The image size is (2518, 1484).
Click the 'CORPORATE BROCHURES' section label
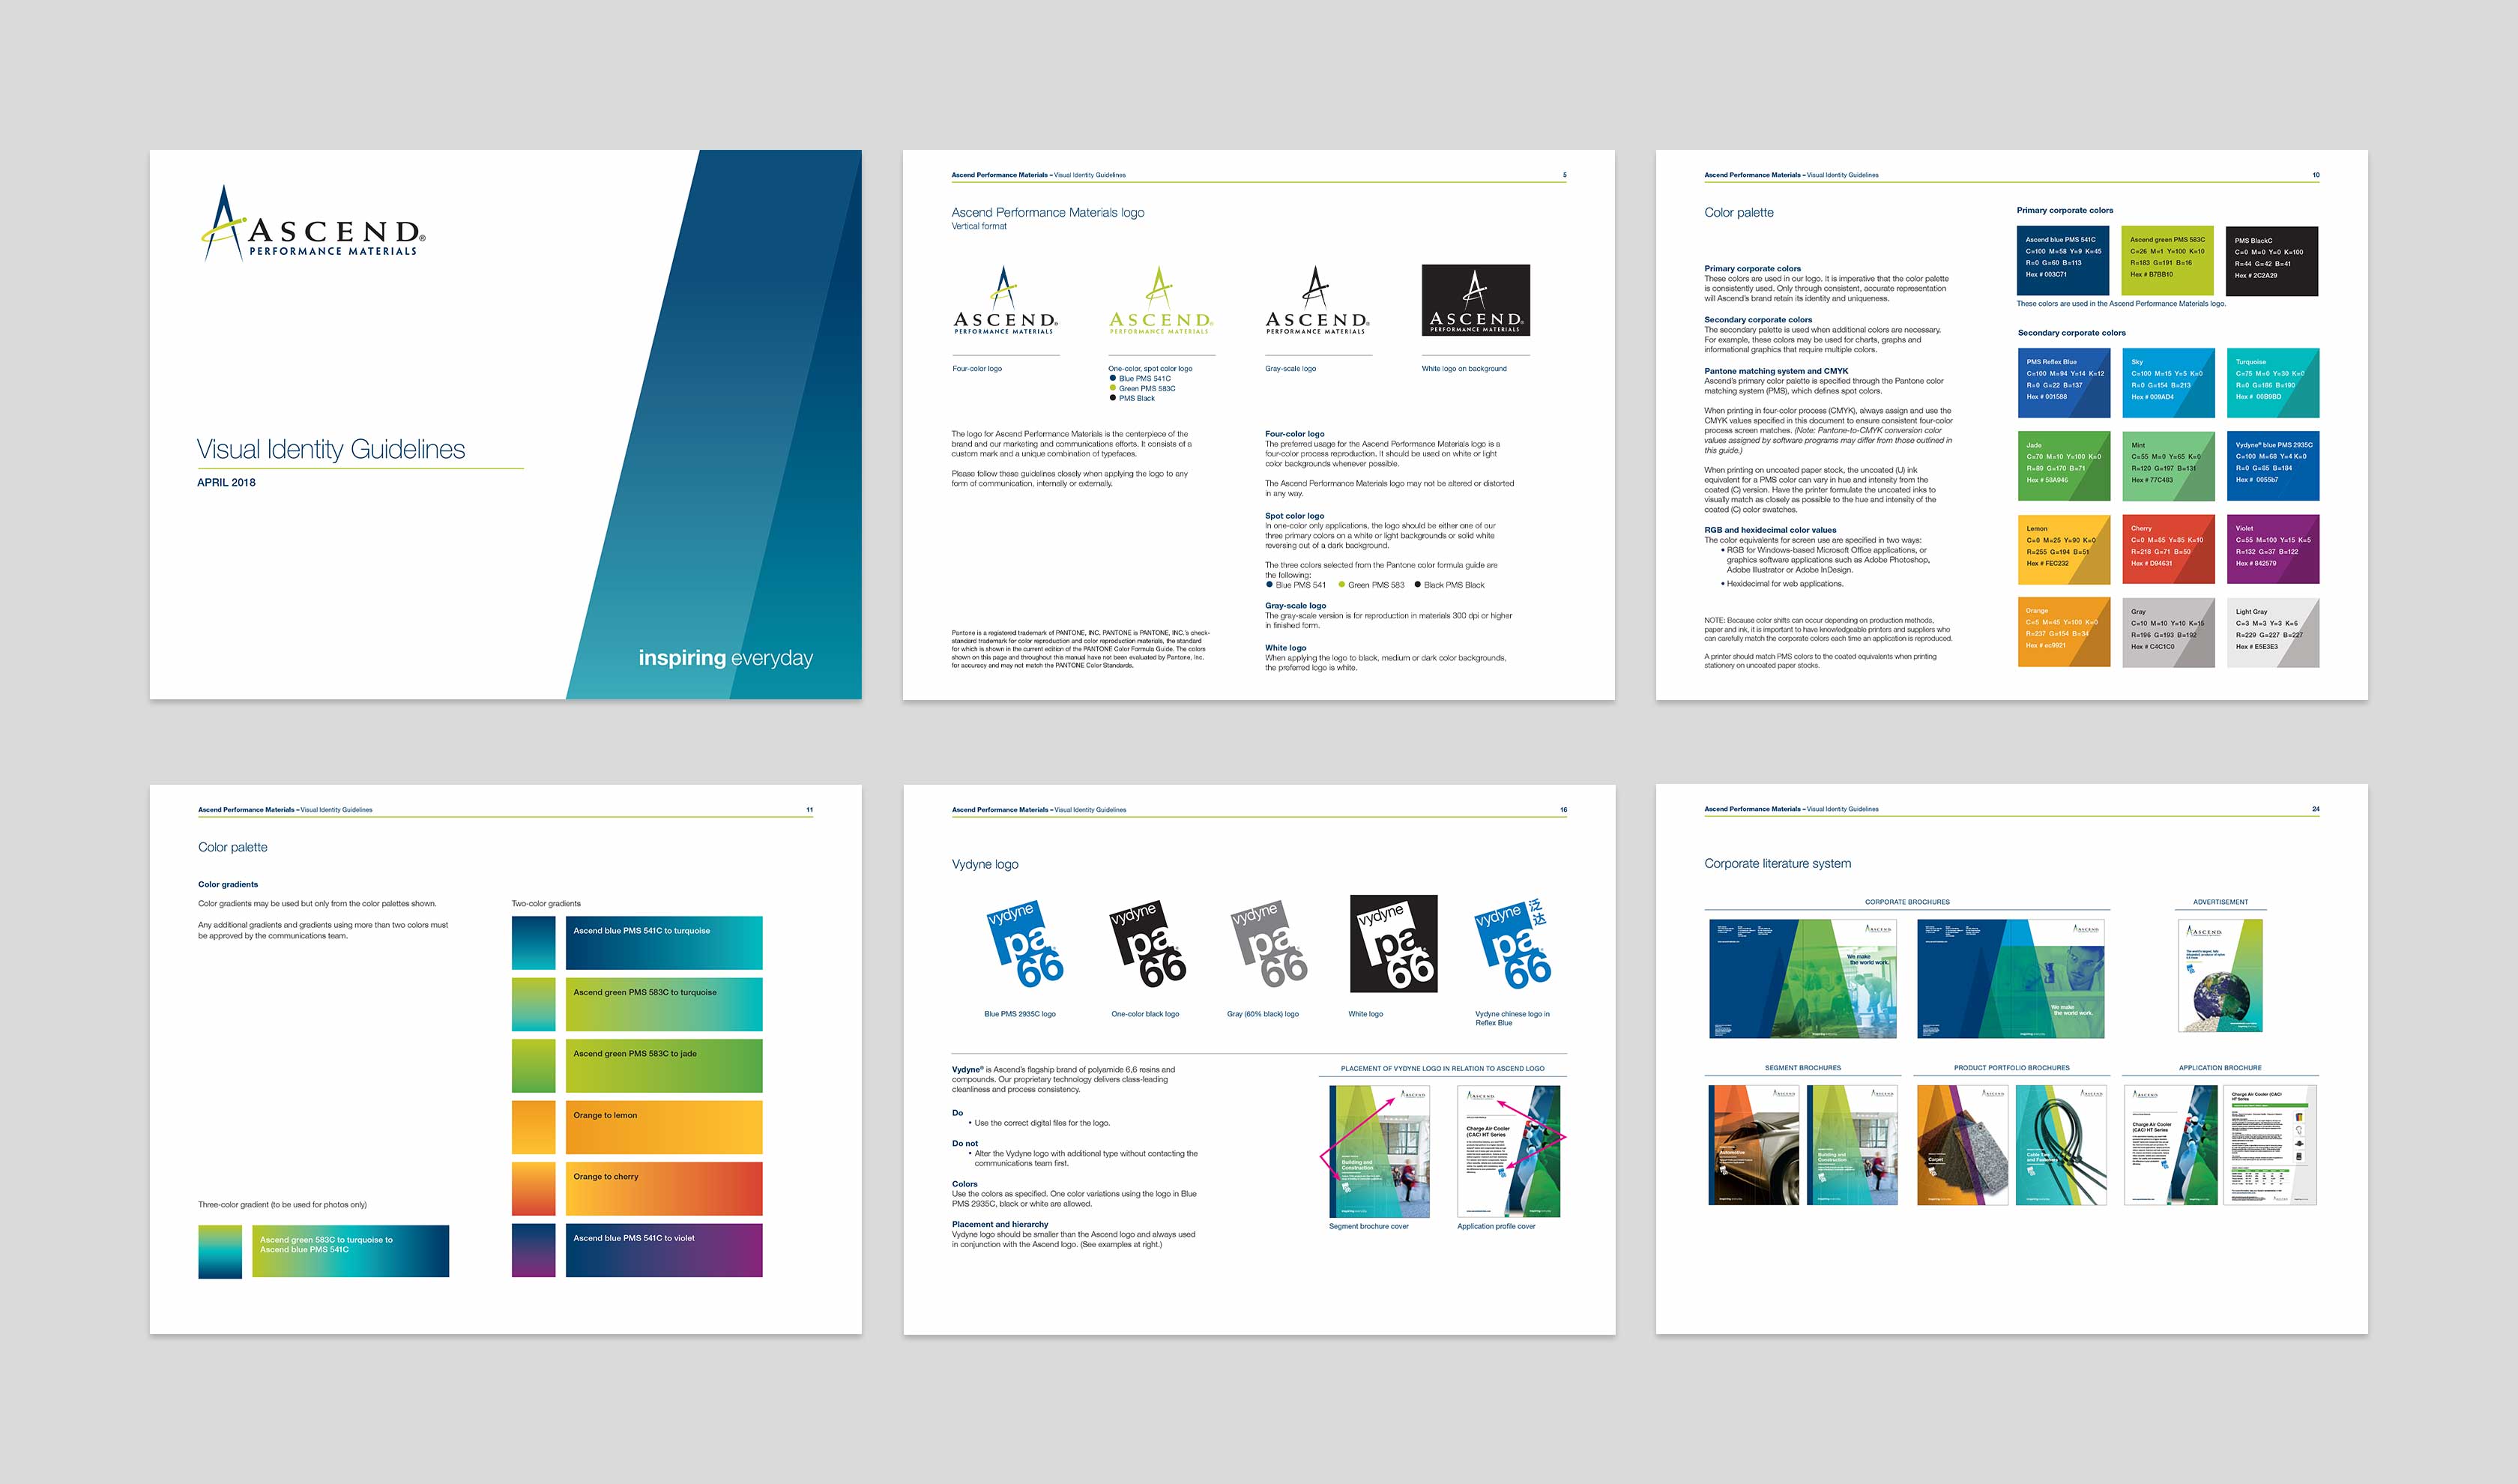tap(1907, 902)
